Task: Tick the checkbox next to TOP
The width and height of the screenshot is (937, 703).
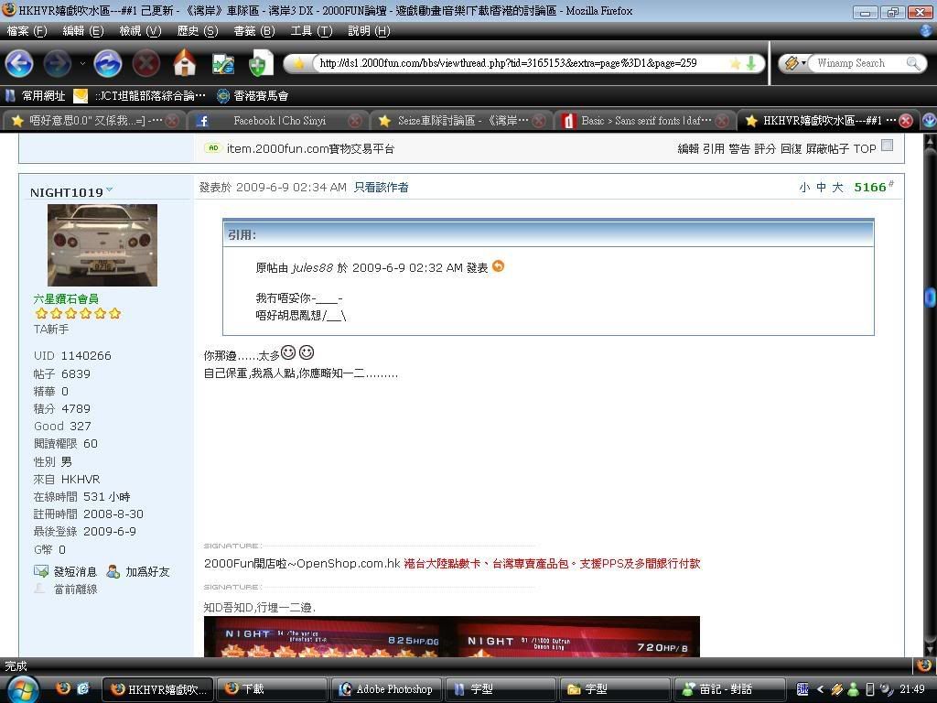Action: [x=887, y=146]
